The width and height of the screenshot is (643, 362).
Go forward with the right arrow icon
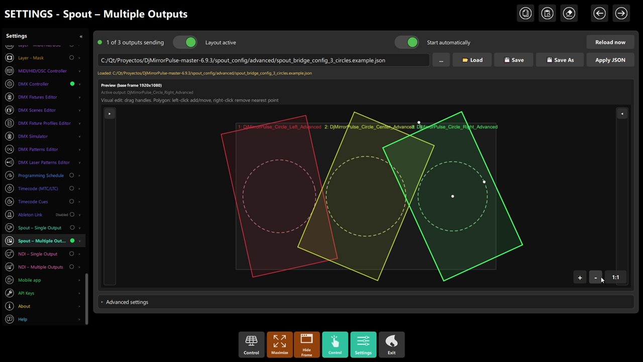621,13
